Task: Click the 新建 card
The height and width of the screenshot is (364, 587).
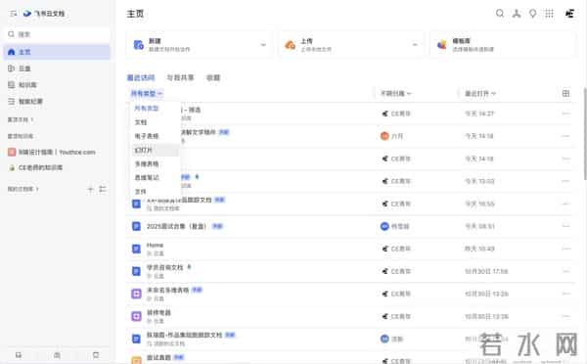Action: click(199, 45)
